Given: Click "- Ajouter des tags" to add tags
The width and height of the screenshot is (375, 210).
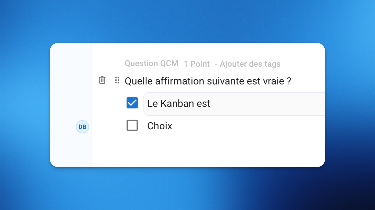Looking at the screenshot, I should 247,64.
